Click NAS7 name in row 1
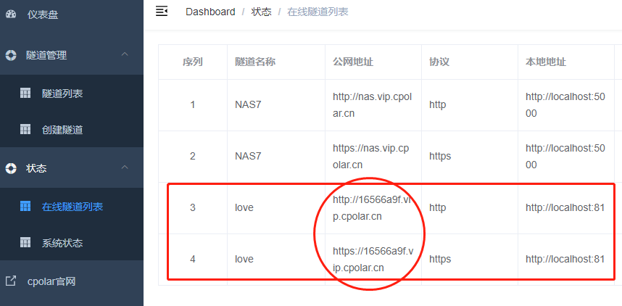622x306 pixels. point(249,104)
